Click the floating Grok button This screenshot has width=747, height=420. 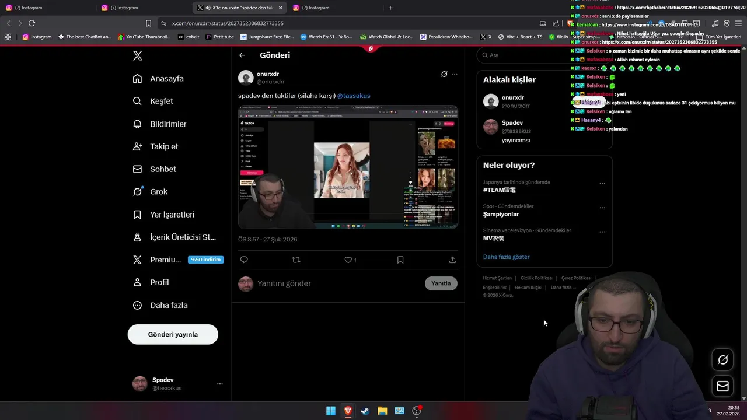point(722,360)
